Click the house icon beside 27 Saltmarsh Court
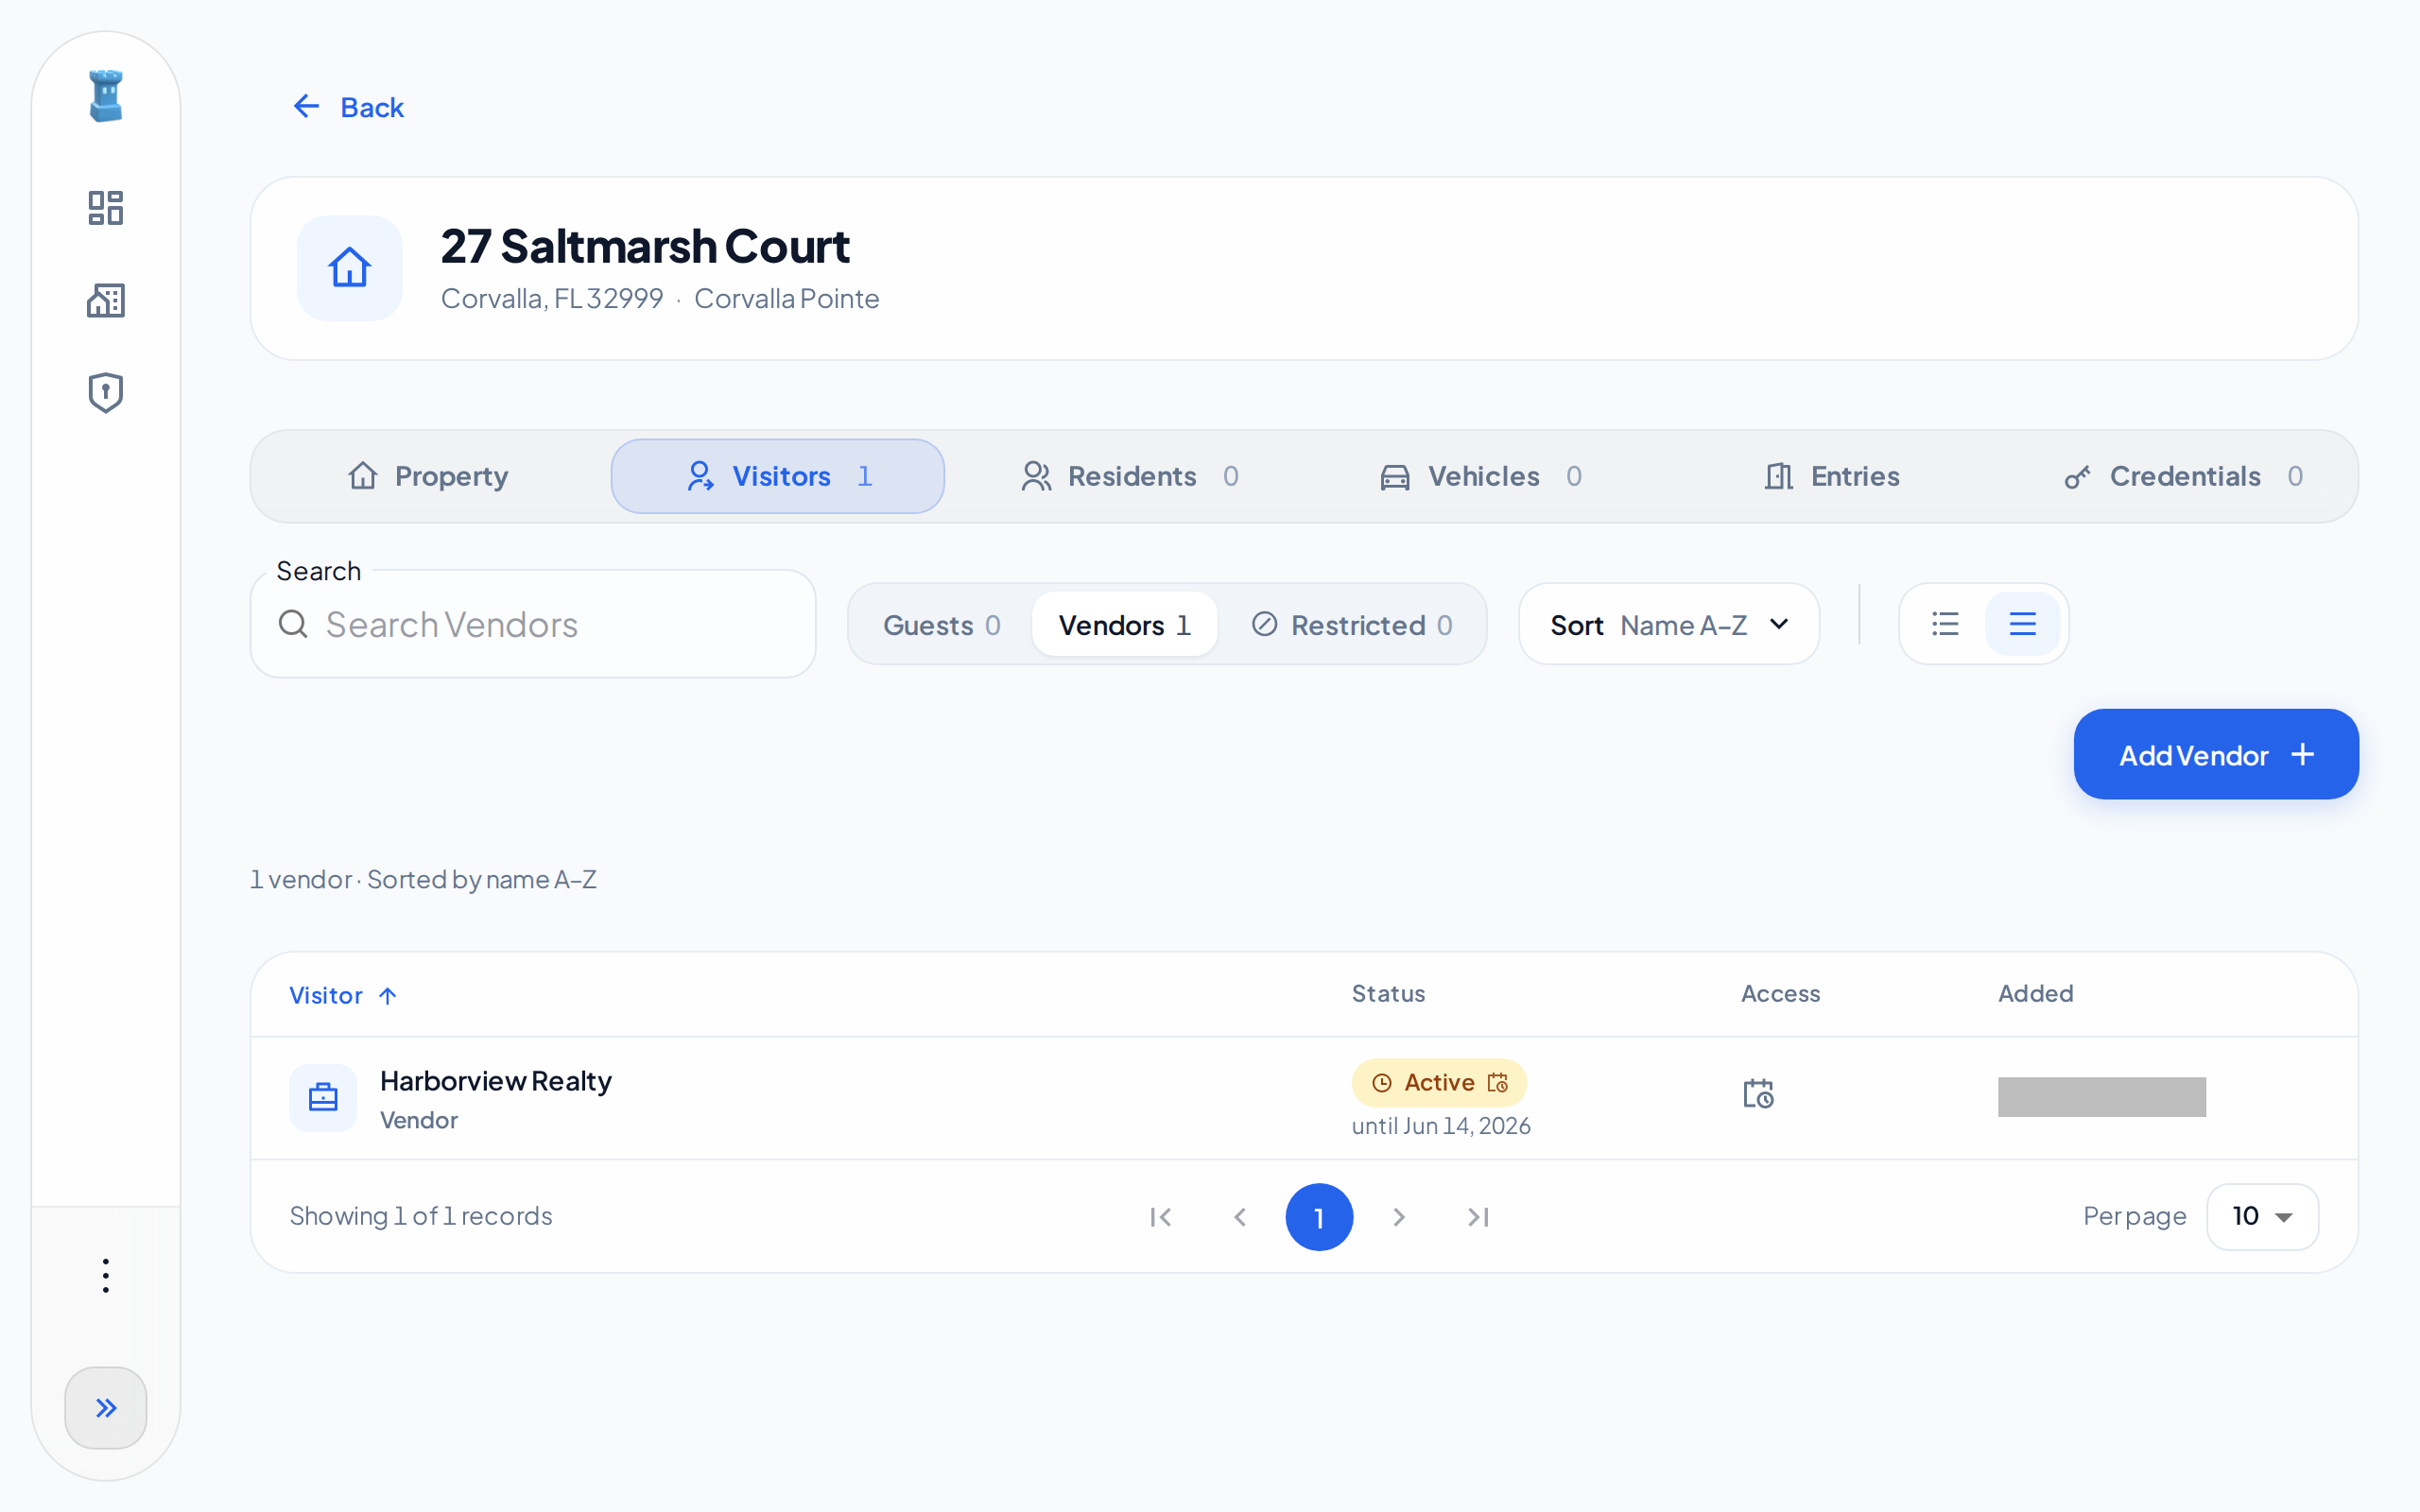Screen dimensions: 2420x1512 [x=350, y=268]
